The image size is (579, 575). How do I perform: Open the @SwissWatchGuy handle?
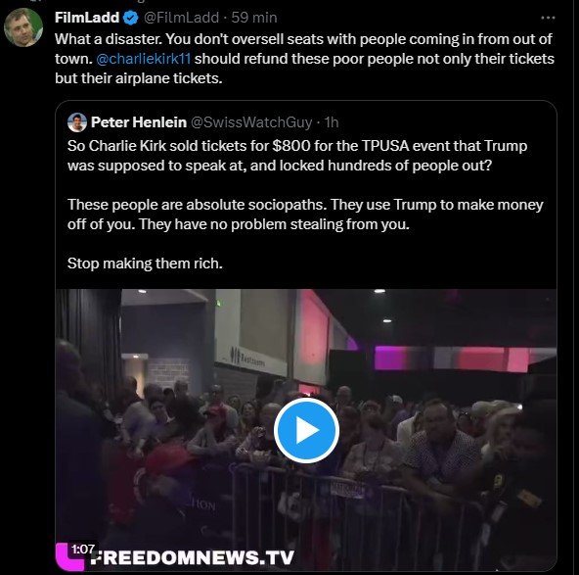tap(251, 122)
